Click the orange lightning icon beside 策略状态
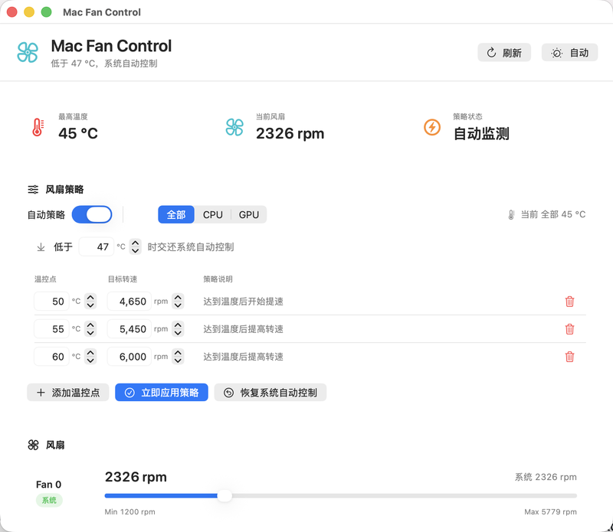Image resolution: width=613 pixels, height=532 pixels. [x=432, y=127]
